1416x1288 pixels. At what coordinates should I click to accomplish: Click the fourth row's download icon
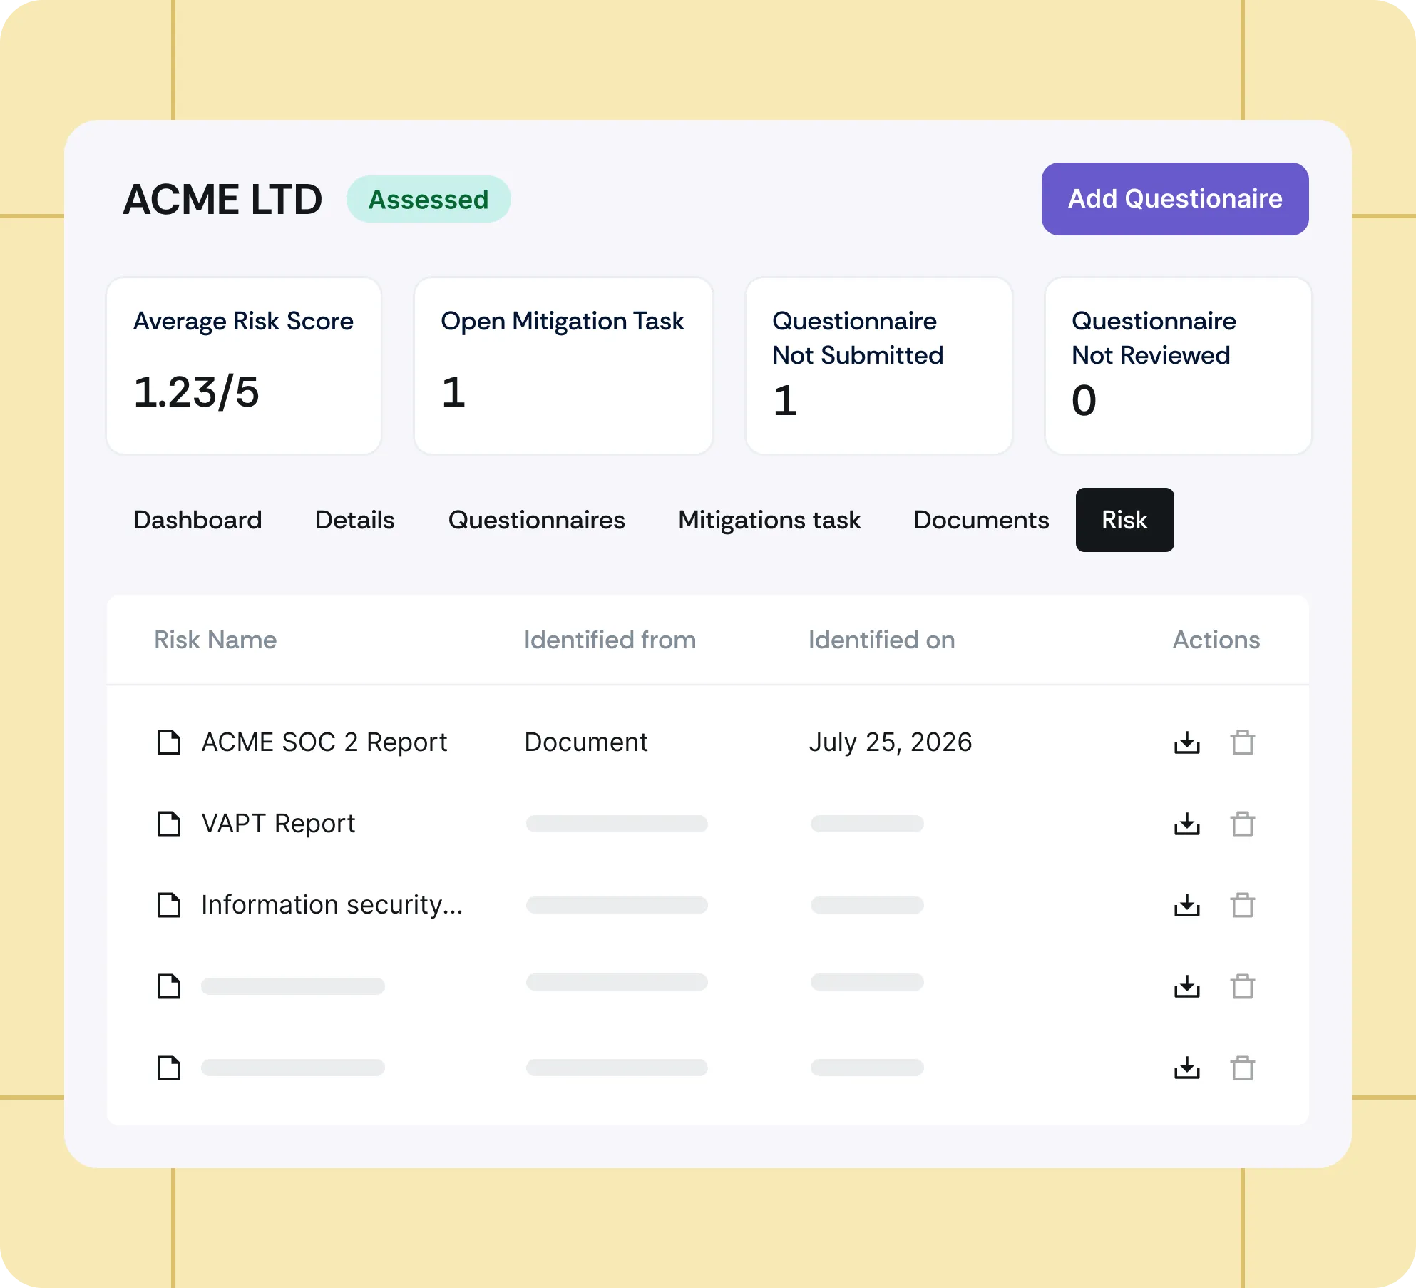[x=1186, y=986]
